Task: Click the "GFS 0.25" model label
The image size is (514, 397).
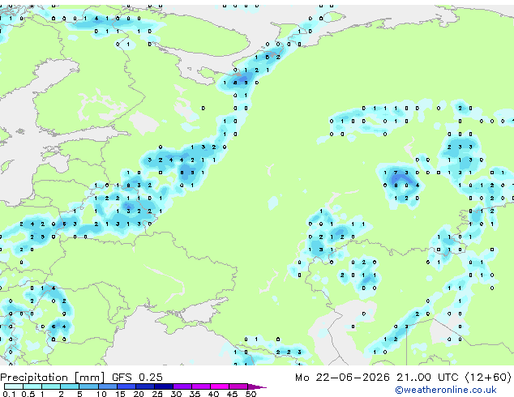Action: click(137, 378)
